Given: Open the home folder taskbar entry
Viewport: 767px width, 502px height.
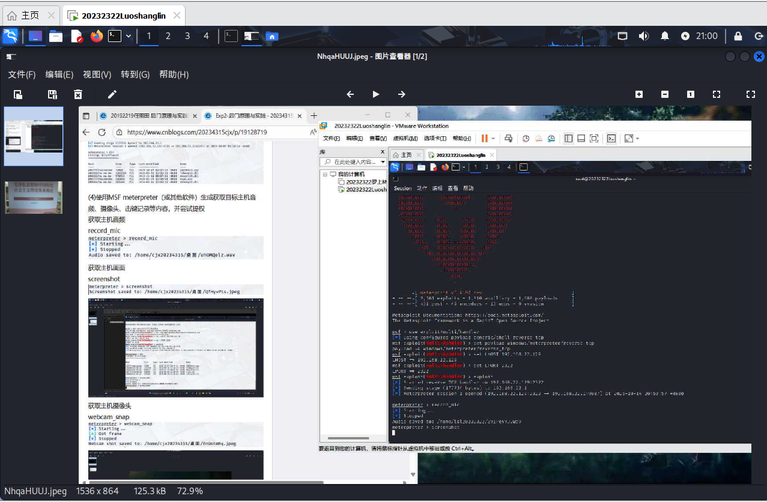Looking at the screenshot, I should tap(271, 36).
